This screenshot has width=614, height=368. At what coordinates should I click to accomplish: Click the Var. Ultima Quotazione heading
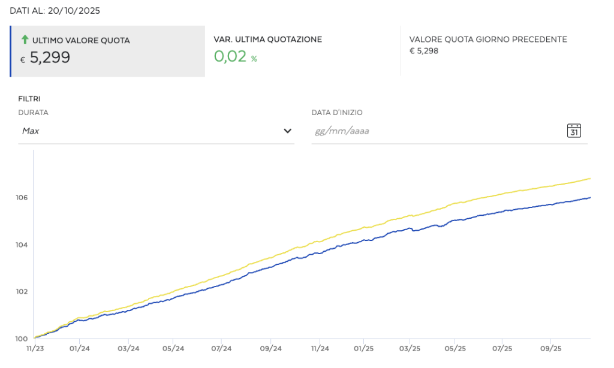tap(267, 40)
